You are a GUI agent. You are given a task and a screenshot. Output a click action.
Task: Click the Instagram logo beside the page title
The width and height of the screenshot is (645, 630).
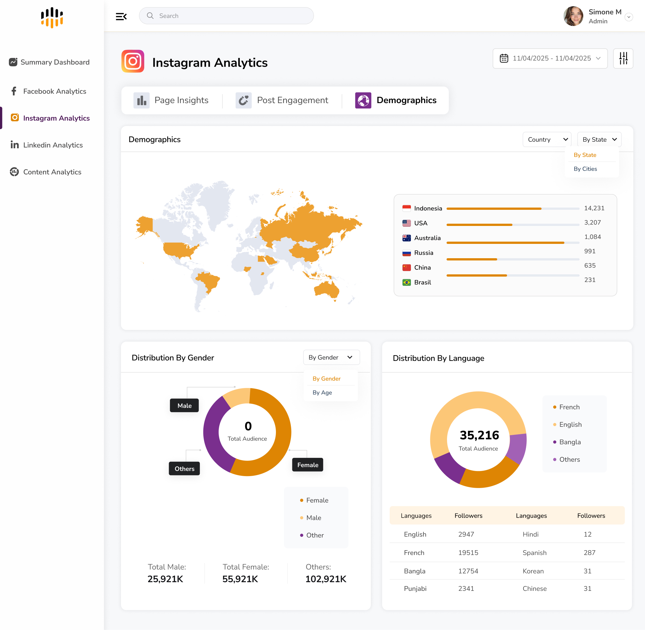pos(133,61)
